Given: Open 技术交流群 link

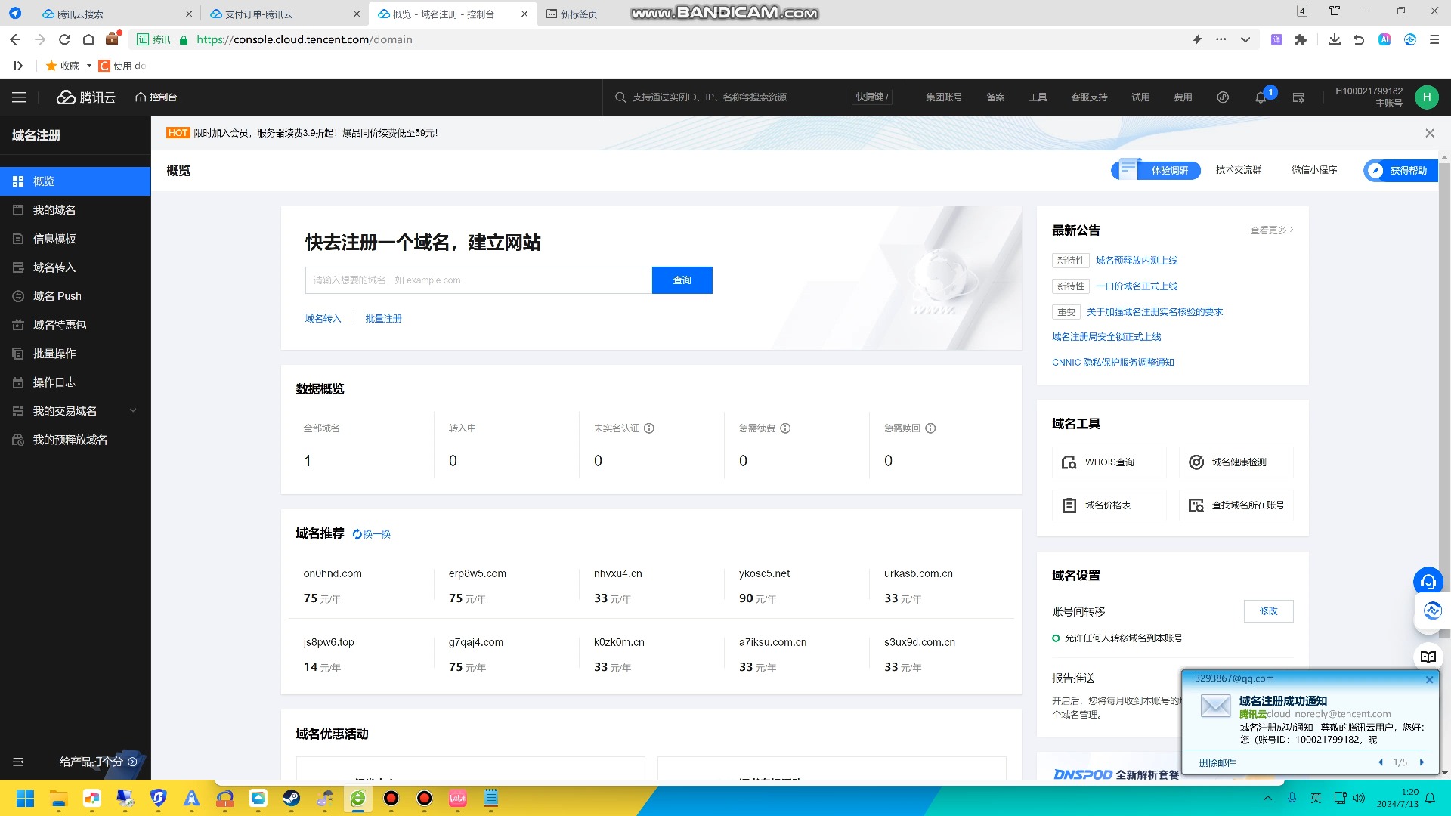Looking at the screenshot, I should 1238,171.
